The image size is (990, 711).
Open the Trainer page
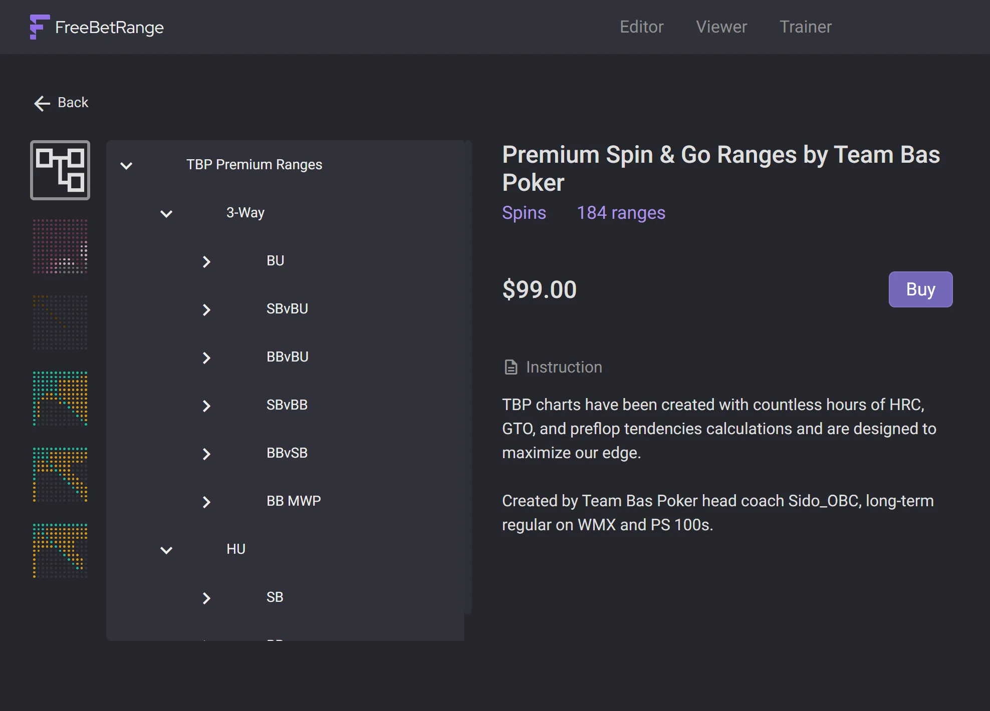tap(805, 27)
